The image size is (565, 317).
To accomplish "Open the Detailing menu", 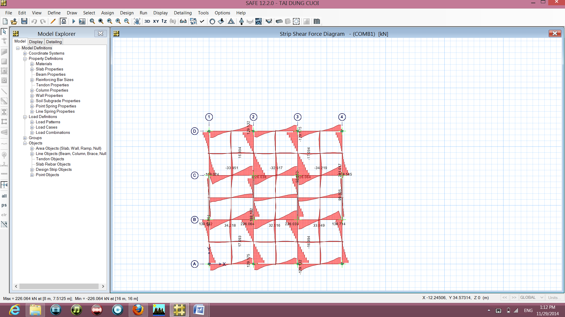I will click(x=183, y=13).
